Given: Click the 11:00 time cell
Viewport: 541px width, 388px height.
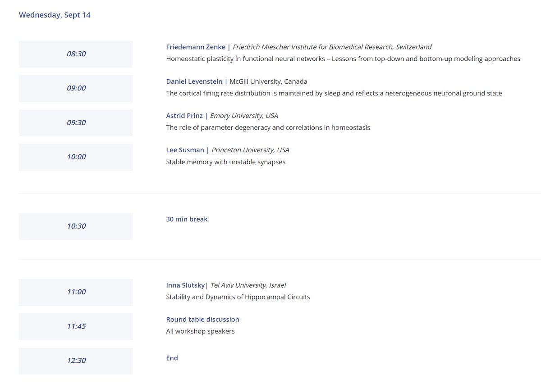Looking at the screenshot, I should [75, 292].
